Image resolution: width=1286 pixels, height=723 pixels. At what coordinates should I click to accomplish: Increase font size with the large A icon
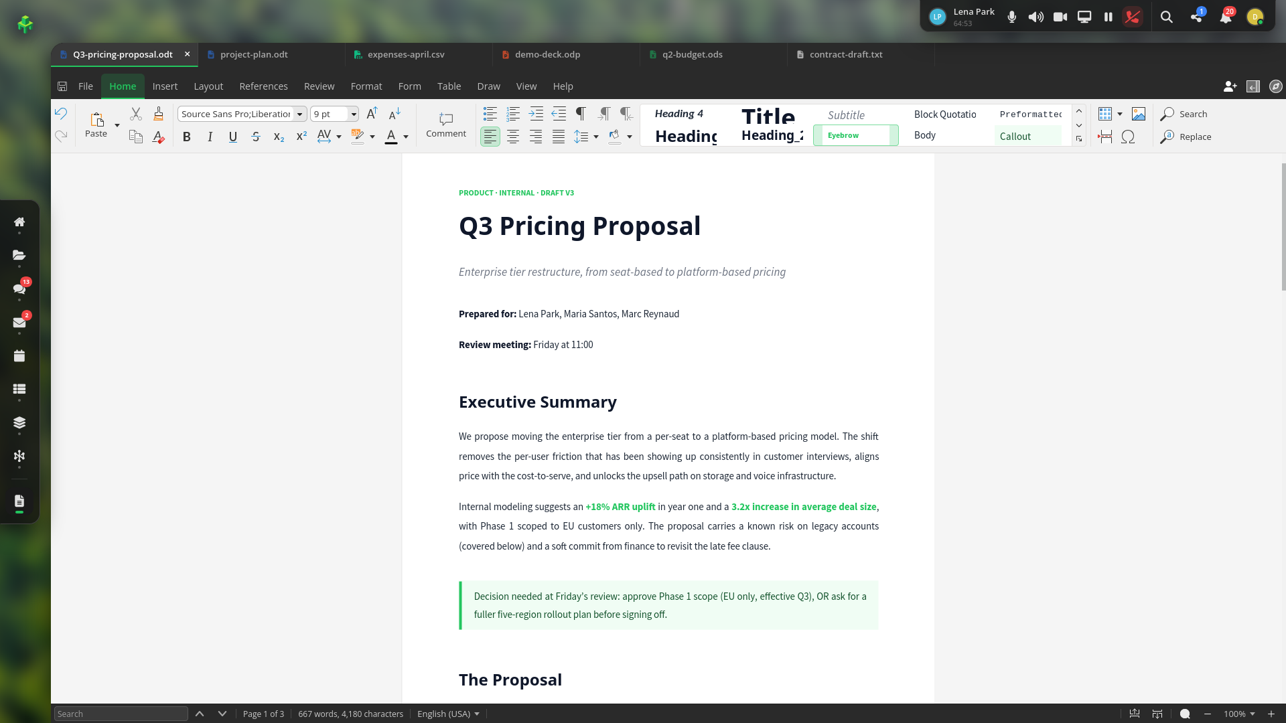[372, 114]
